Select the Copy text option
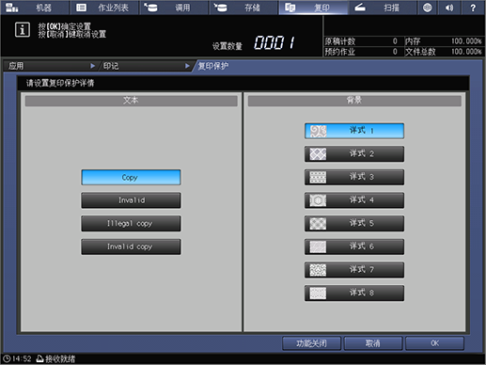486x365 pixels. [x=131, y=178]
